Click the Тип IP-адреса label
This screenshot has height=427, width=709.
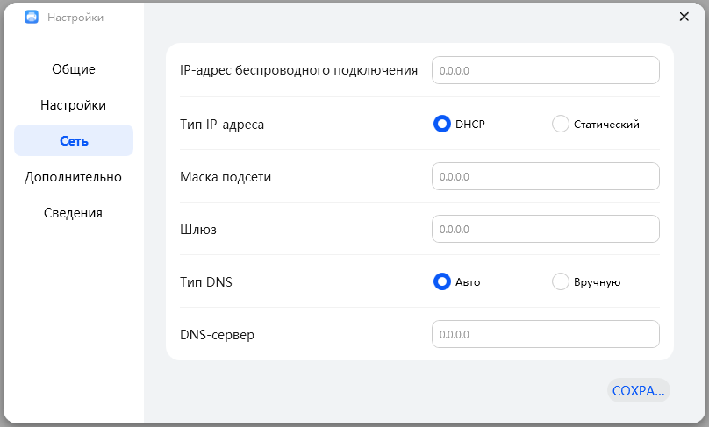pyautogui.click(x=222, y=124)
